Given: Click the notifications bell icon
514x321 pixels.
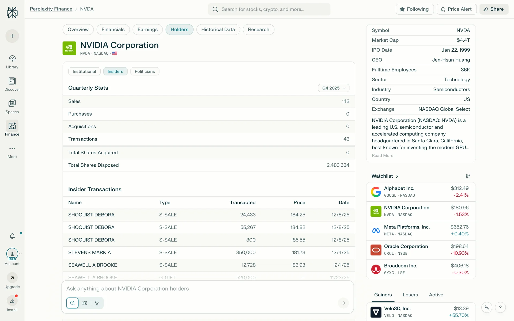Looking at the screenshot, I should (12, 236).
